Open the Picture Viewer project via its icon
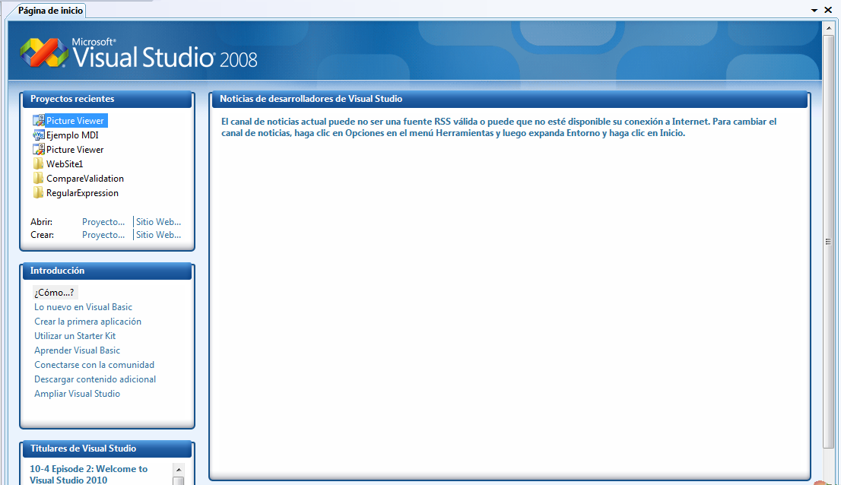Viewport: 841px width, 485px height. 36,120
